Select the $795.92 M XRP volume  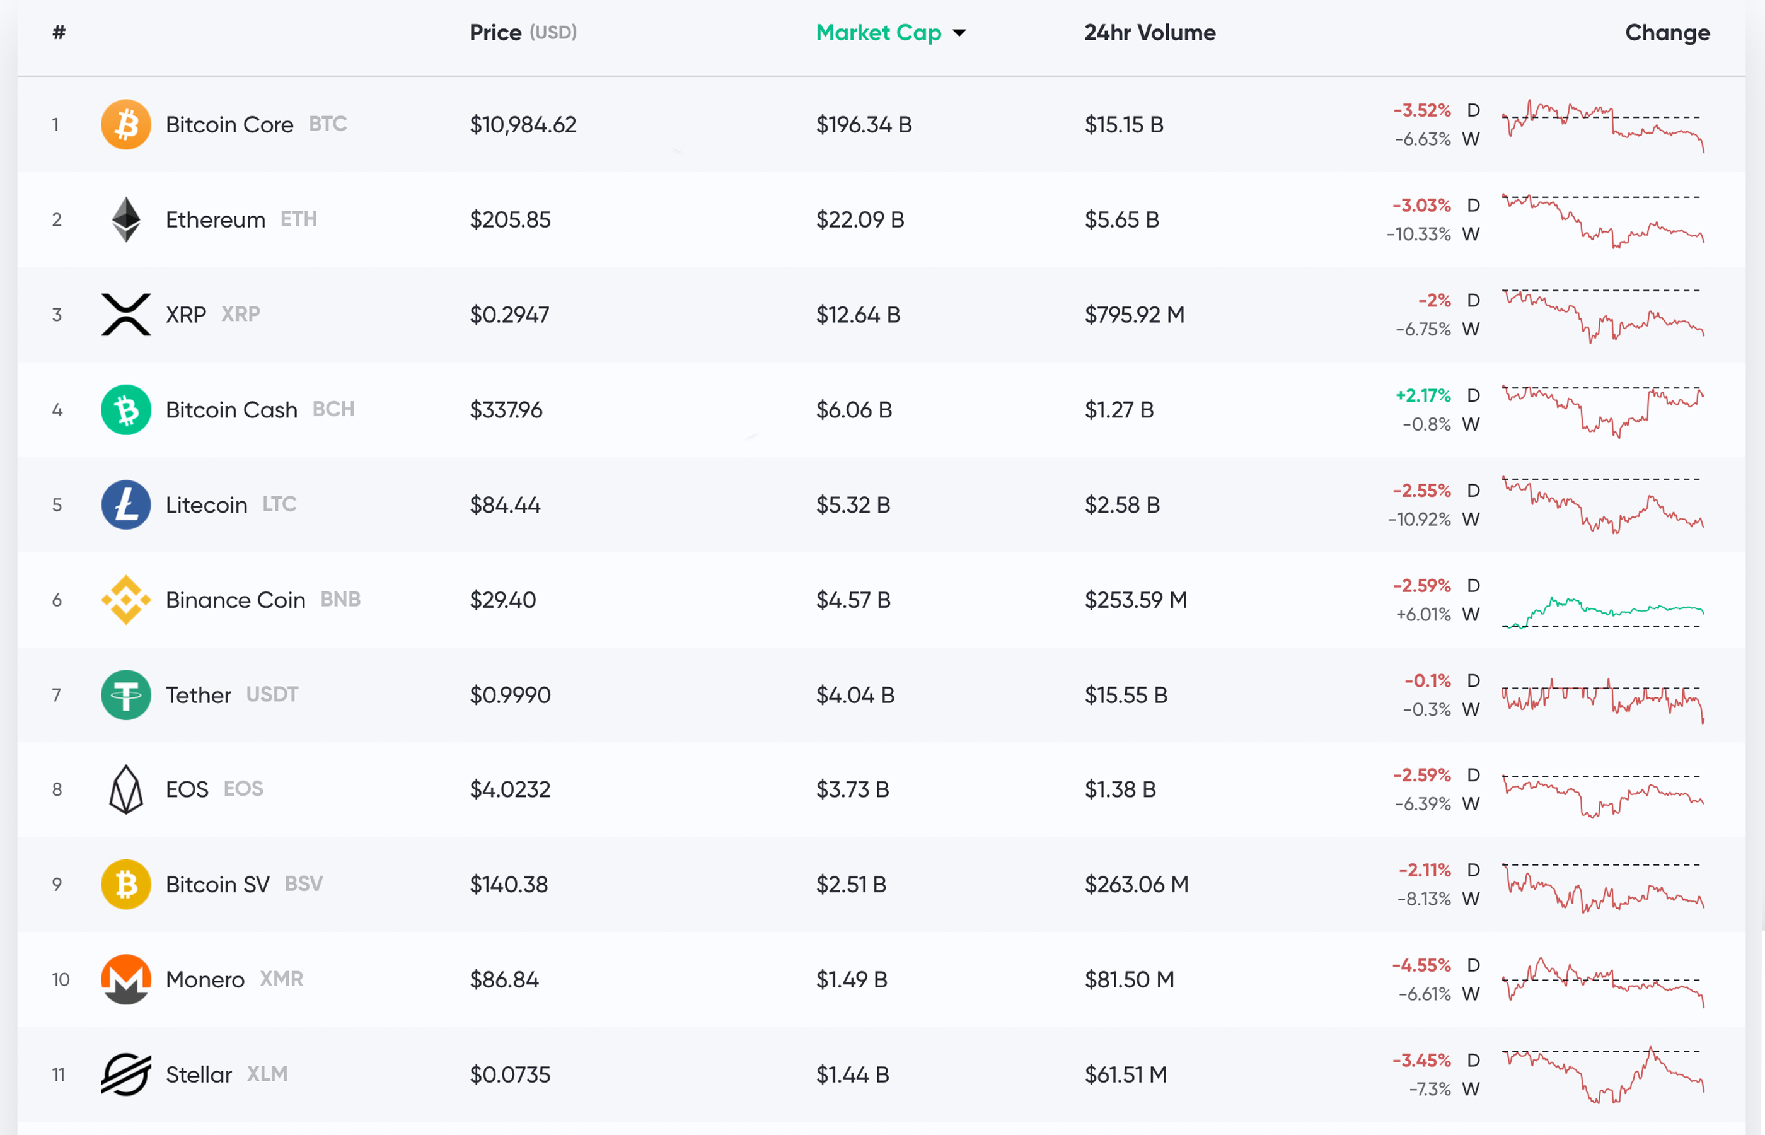click(1135, 315)
